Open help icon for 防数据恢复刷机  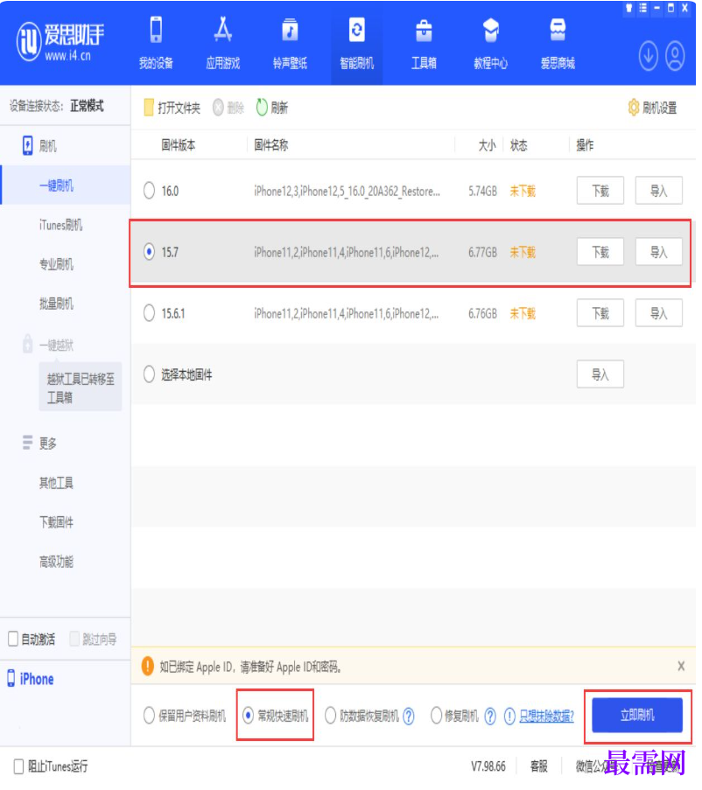409,716
